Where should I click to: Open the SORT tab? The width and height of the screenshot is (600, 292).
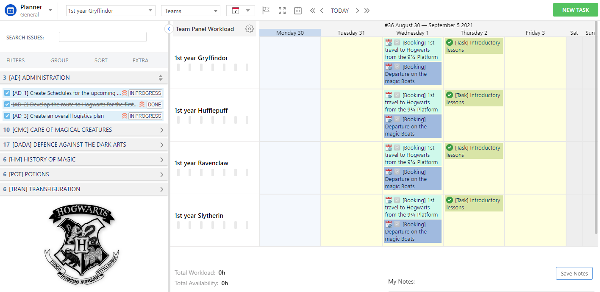click(101, 60)
